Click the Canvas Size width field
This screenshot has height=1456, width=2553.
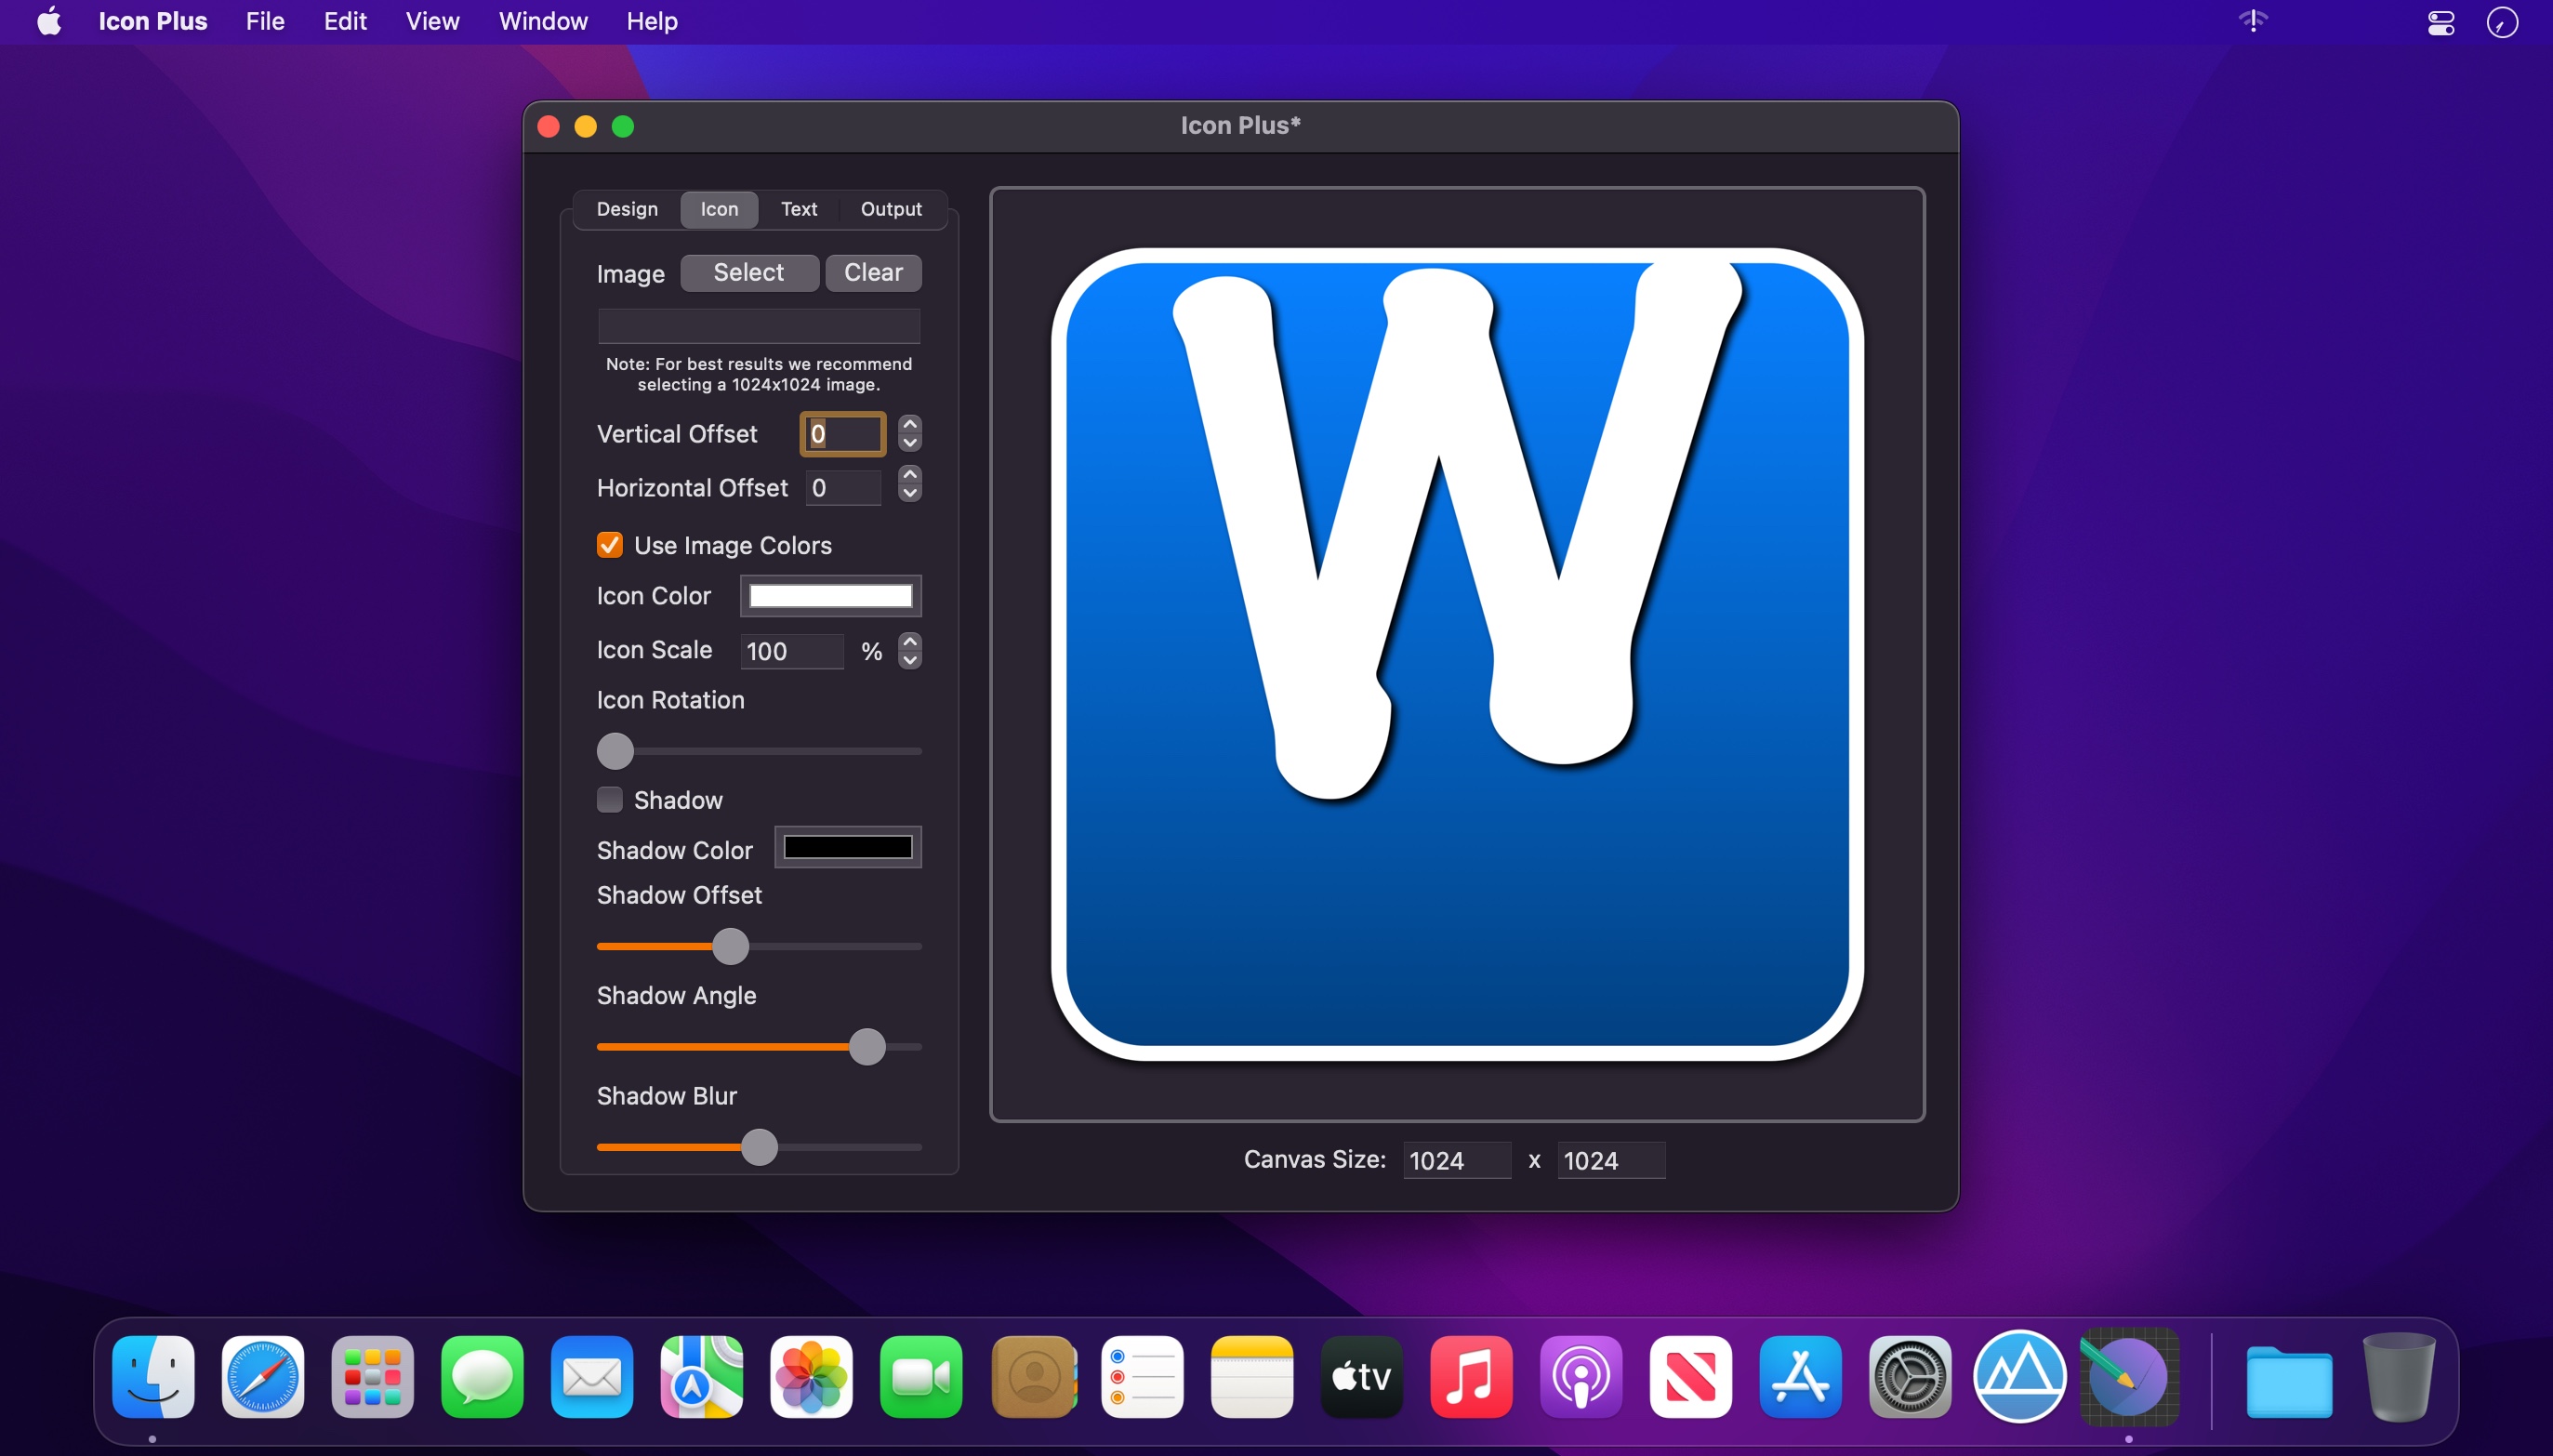(1457, 1160)
